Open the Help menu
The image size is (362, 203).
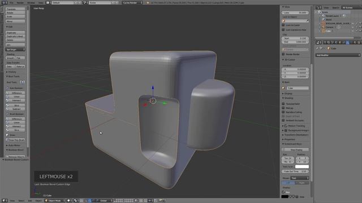(x=41, y=3)
